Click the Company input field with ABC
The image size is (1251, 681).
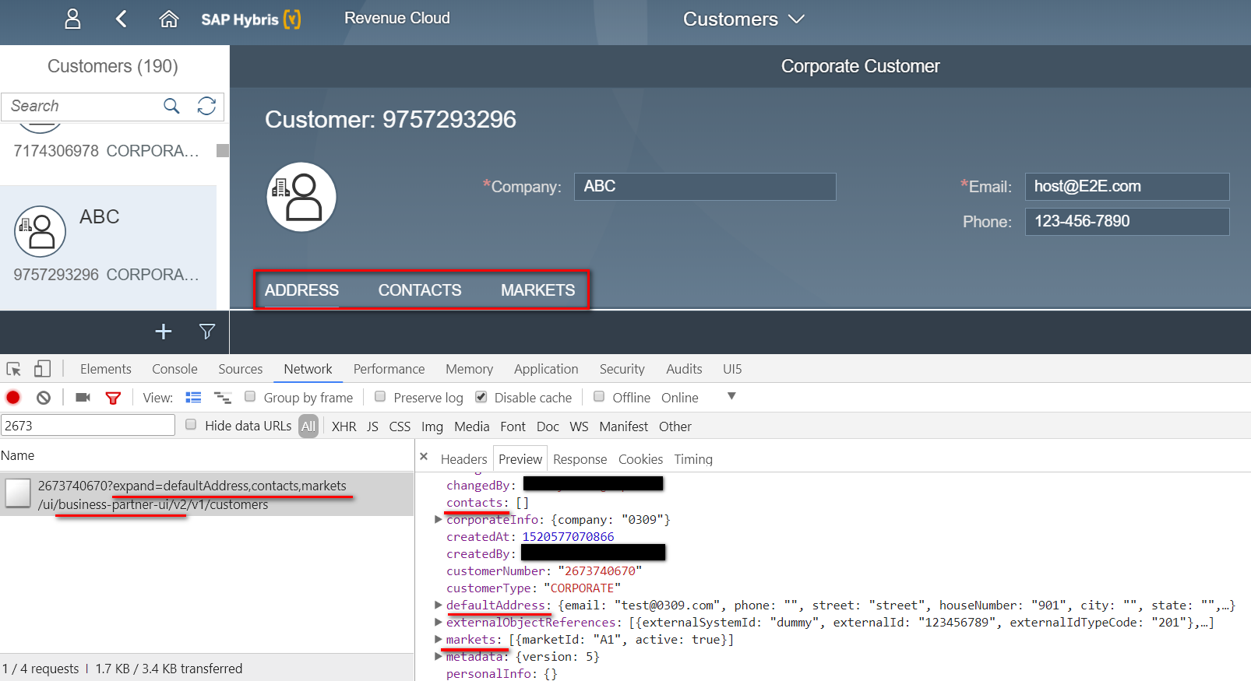(705, 187)
